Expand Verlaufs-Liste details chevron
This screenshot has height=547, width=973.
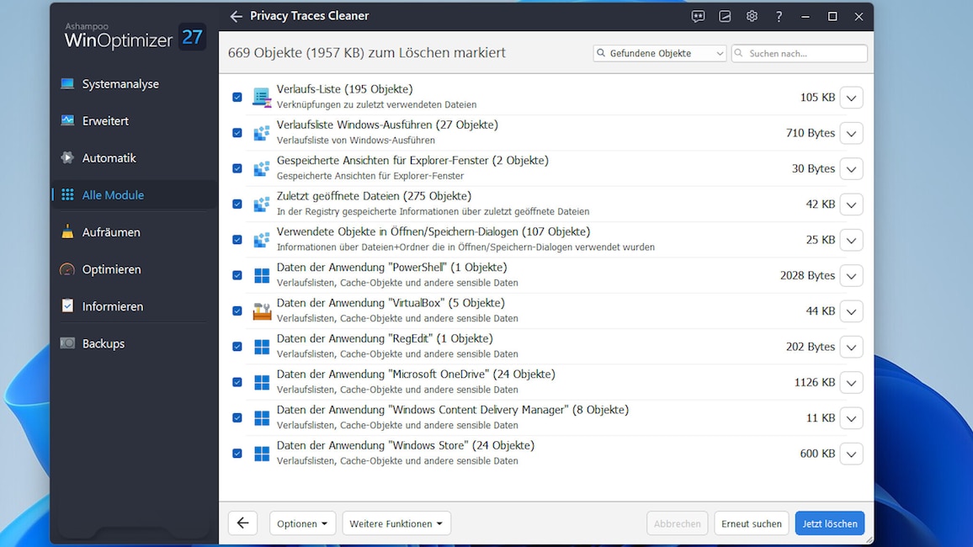coord(852,98)
